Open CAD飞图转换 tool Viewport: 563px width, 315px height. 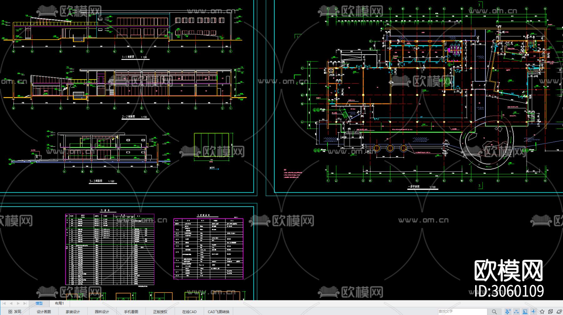point(219,312)
